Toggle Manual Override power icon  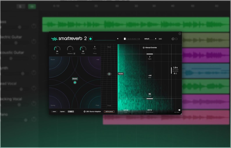144,48
